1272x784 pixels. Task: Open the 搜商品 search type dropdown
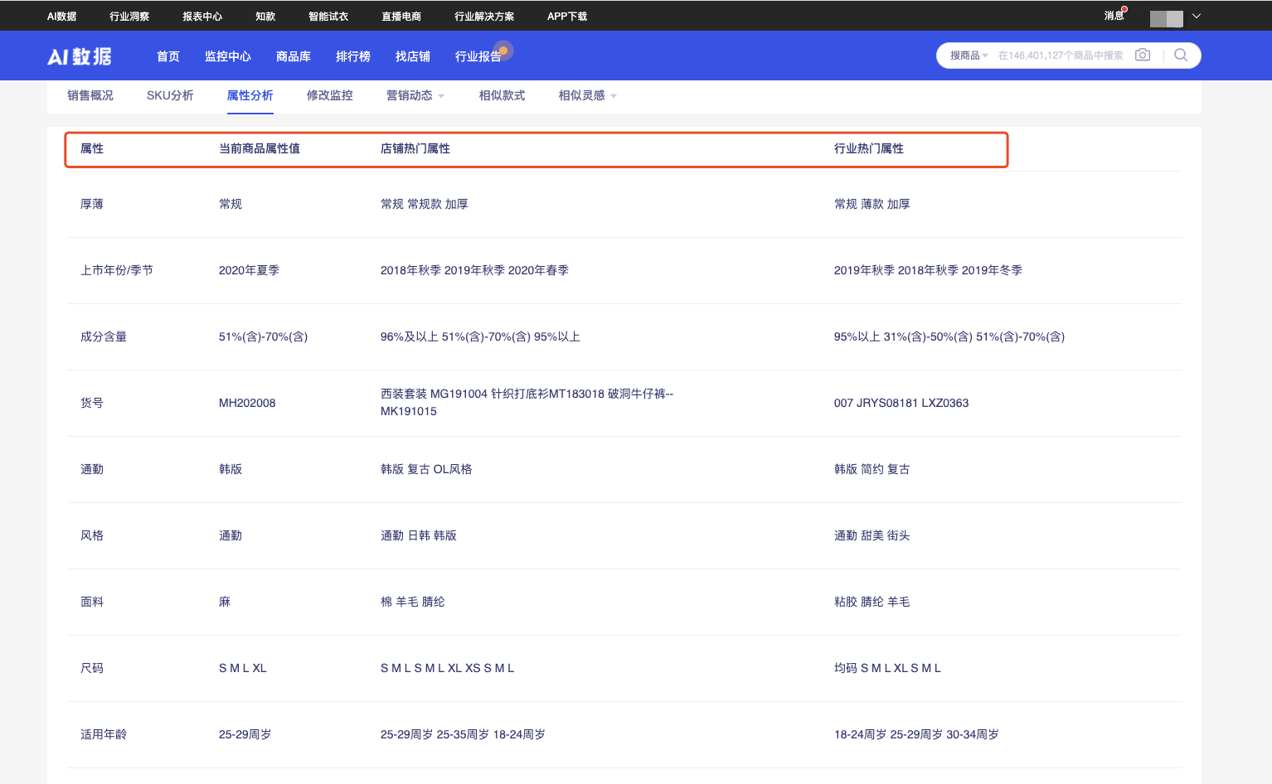pos(969,56)
